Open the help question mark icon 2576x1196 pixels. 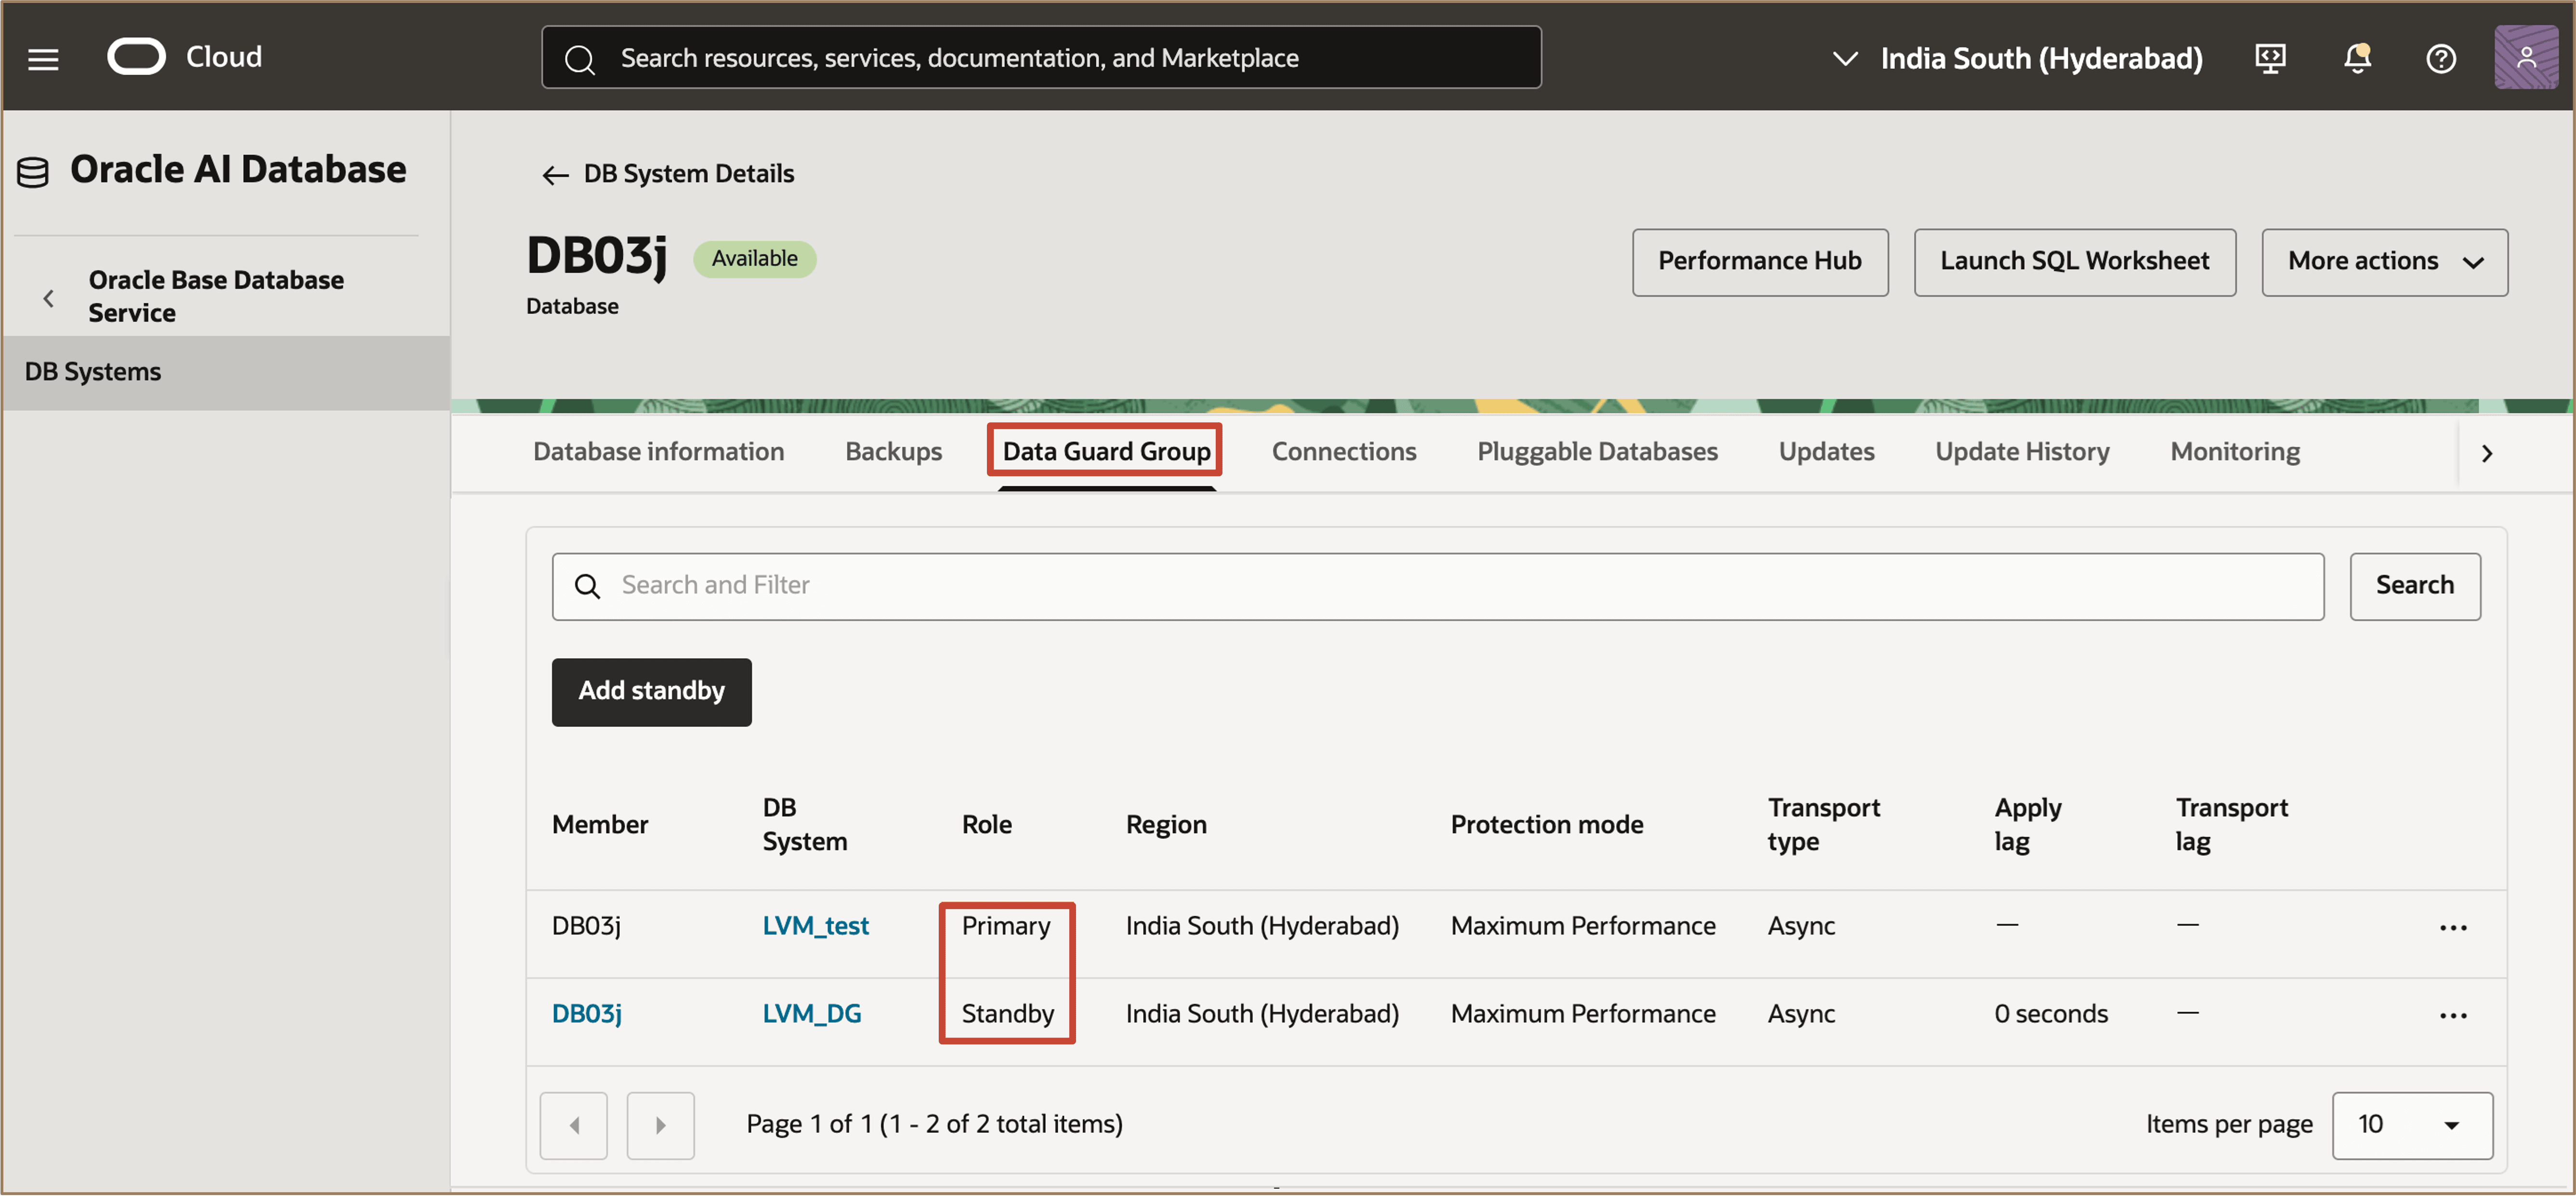2440,58
